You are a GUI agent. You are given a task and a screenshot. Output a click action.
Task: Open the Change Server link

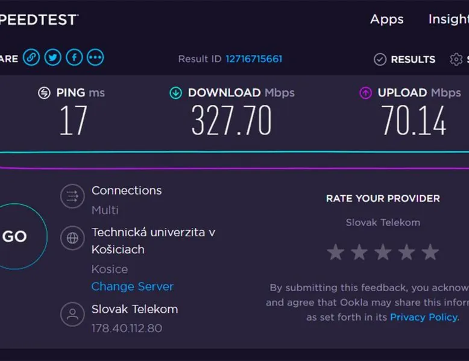(x=132, y=286)
